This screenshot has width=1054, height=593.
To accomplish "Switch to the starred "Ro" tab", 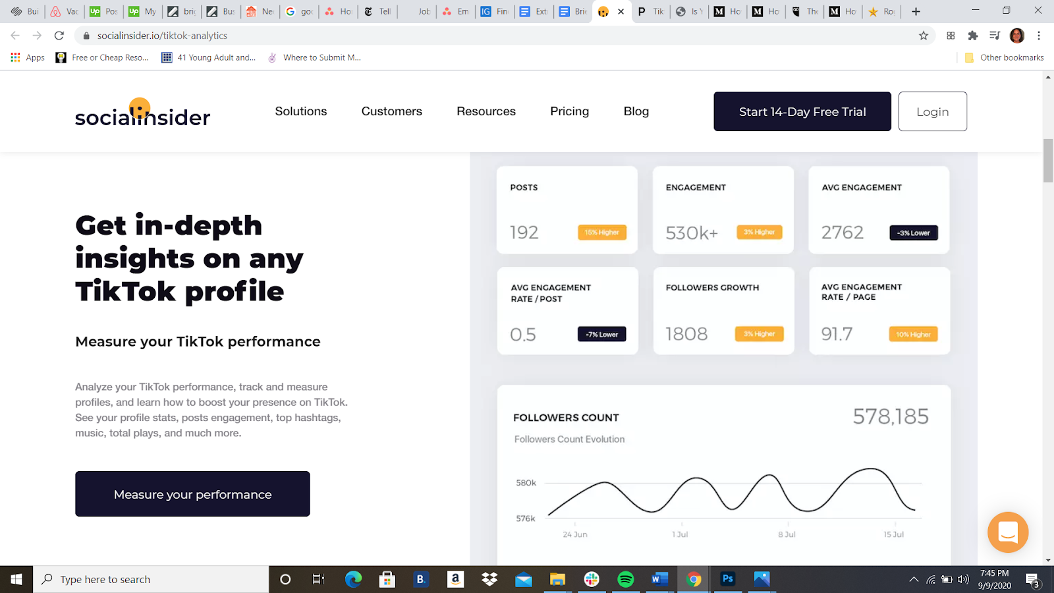I will coord(882,11).
